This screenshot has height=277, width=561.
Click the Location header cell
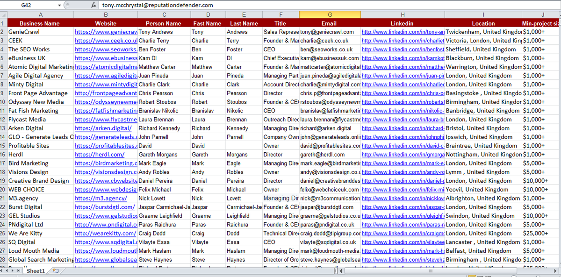[483, 23]
